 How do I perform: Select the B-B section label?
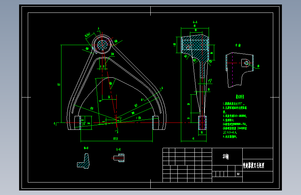86,148
